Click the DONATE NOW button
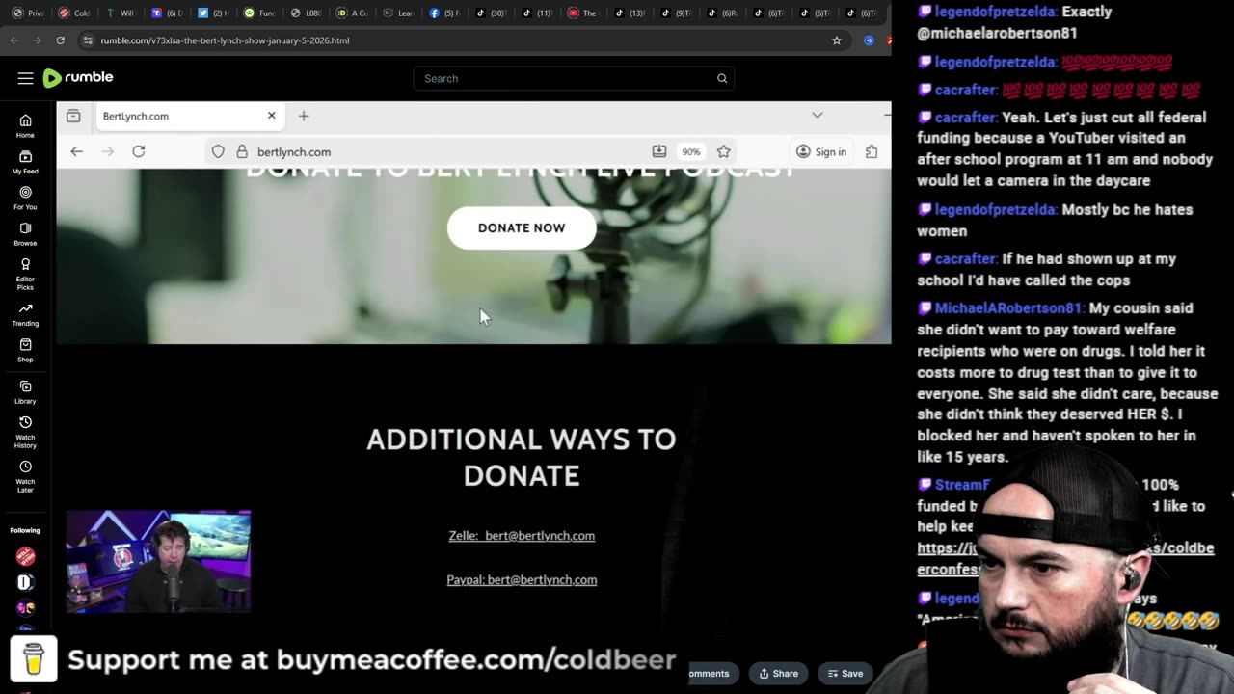The image size is (1234, 694). pyautogui.click(x=522, y=227)
